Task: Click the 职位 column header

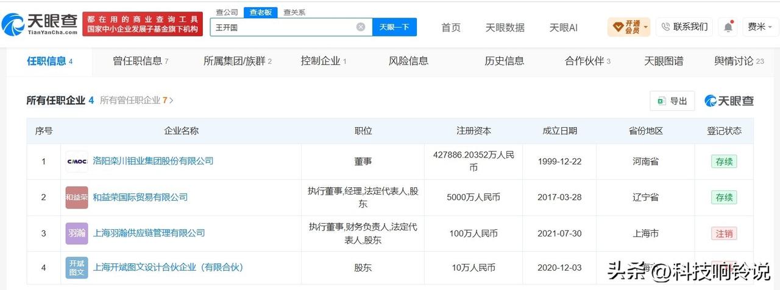Action: pos(363,131)
